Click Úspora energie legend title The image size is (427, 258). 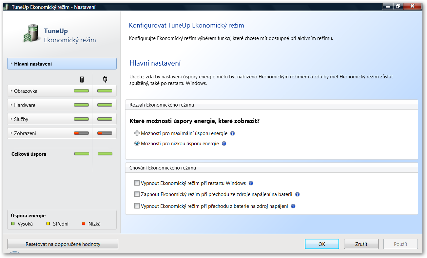(28, 216)
